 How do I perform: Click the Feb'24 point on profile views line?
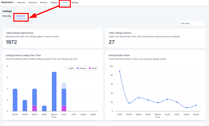pos(129,103)
